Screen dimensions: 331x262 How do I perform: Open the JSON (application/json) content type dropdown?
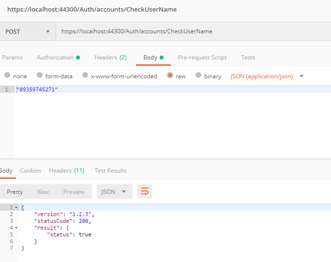point(267,76)
